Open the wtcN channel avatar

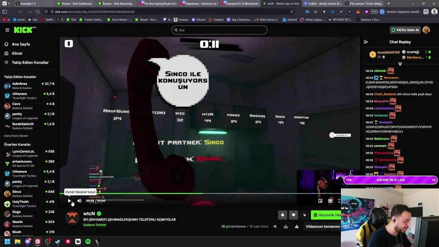pos(72,217)
